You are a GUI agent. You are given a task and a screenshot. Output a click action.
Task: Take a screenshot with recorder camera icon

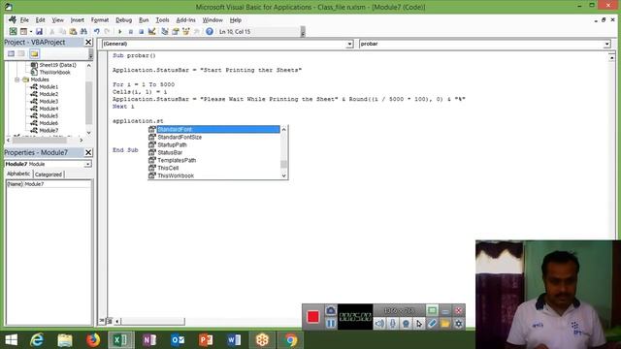[x=331, y=310]
